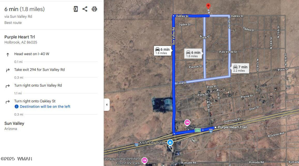Click the Head west on I-40 W step

click(x=32, y=54)
